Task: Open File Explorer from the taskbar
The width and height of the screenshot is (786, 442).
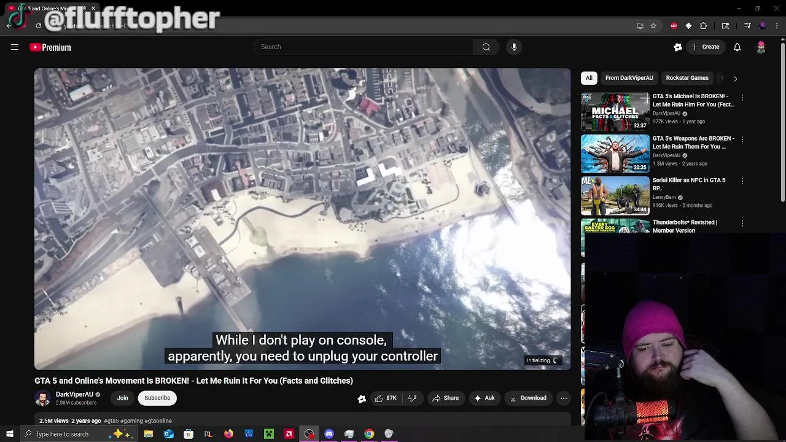Action: tap(149, 434)
